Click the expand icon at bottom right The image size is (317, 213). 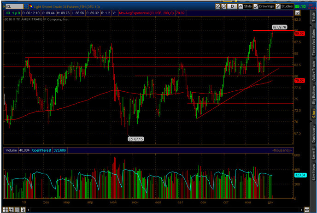(307, 210)
